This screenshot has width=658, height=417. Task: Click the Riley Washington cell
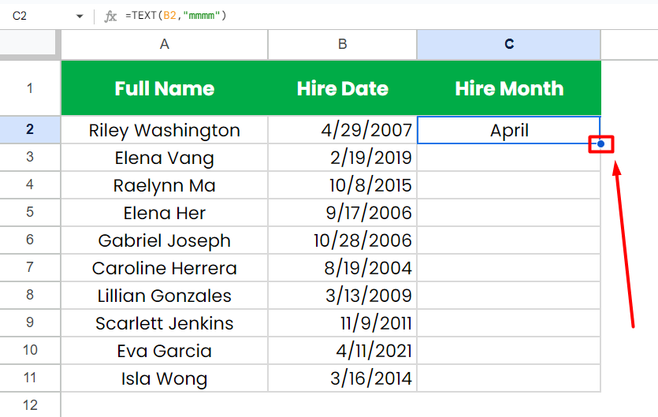(x=165, y=130)
